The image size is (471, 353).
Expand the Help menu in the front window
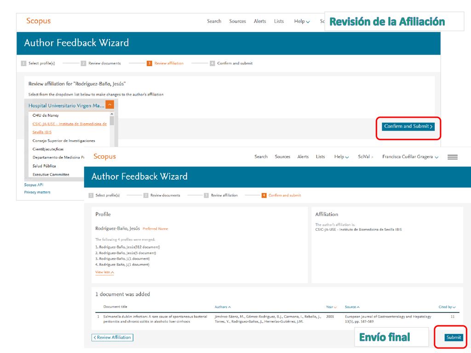click(x=342, y=157)
